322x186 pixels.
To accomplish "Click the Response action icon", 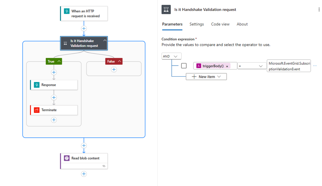I will pyautogui.click(x=36, y=85).
